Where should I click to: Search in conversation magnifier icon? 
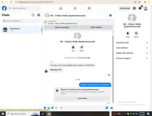point(136,33)
